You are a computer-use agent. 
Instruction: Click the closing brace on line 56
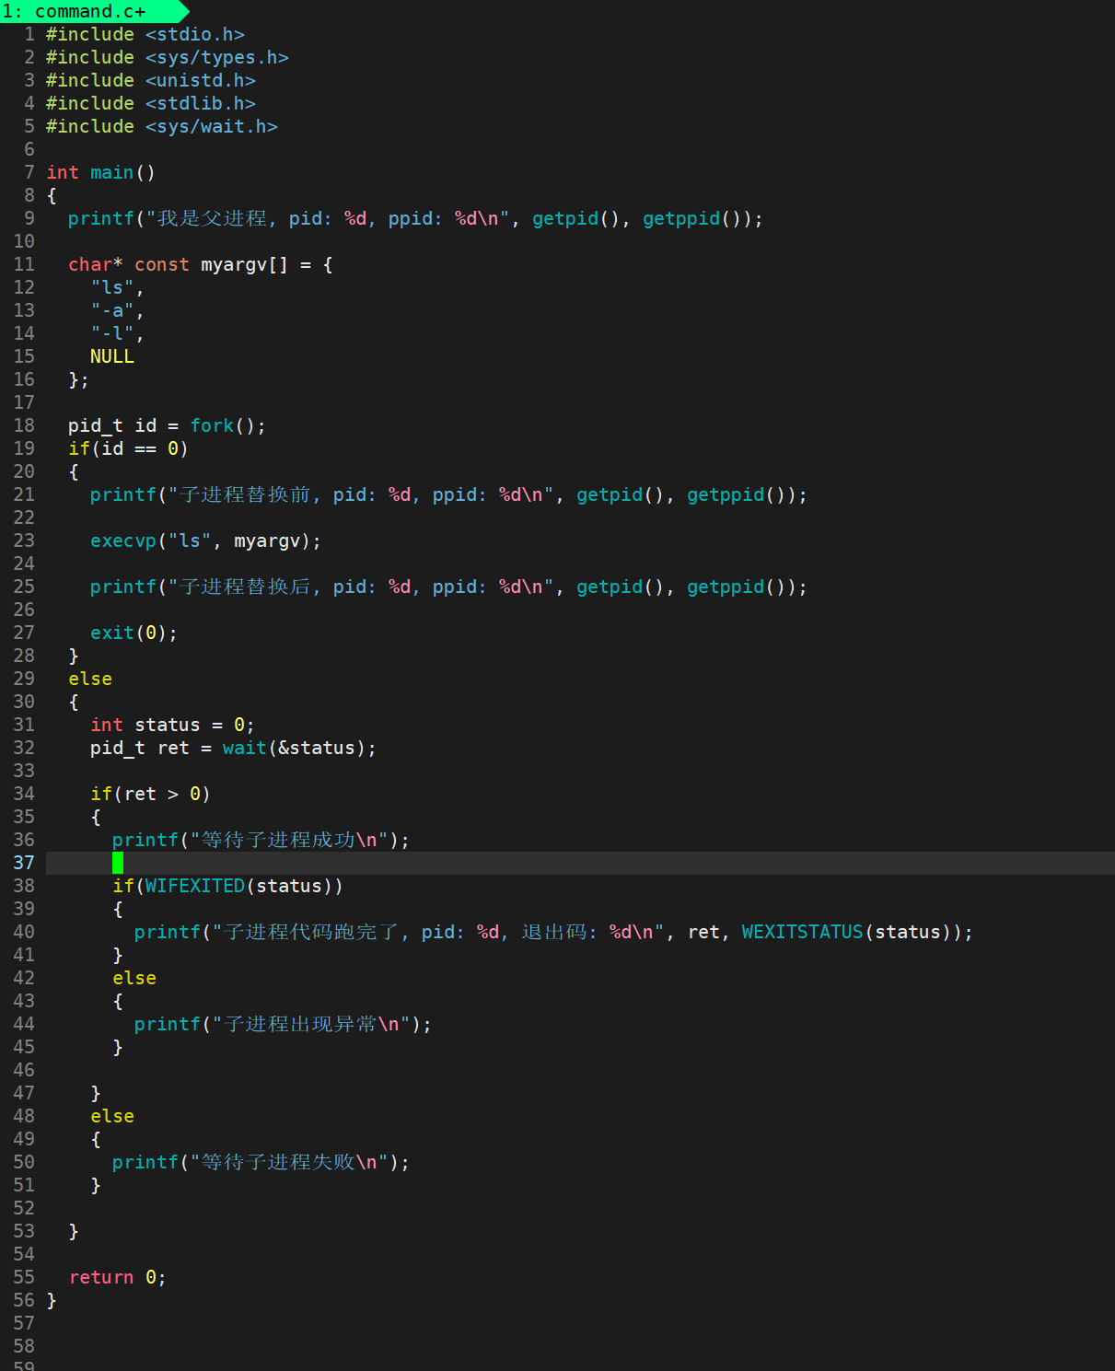[x=52, y=1300]
